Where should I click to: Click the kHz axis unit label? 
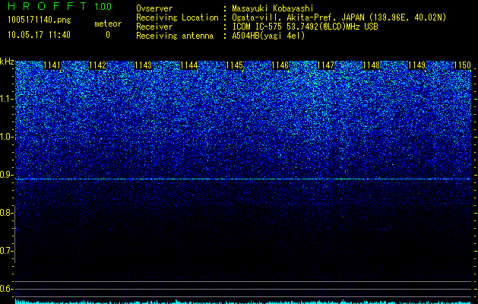click(x=7, y=62)
